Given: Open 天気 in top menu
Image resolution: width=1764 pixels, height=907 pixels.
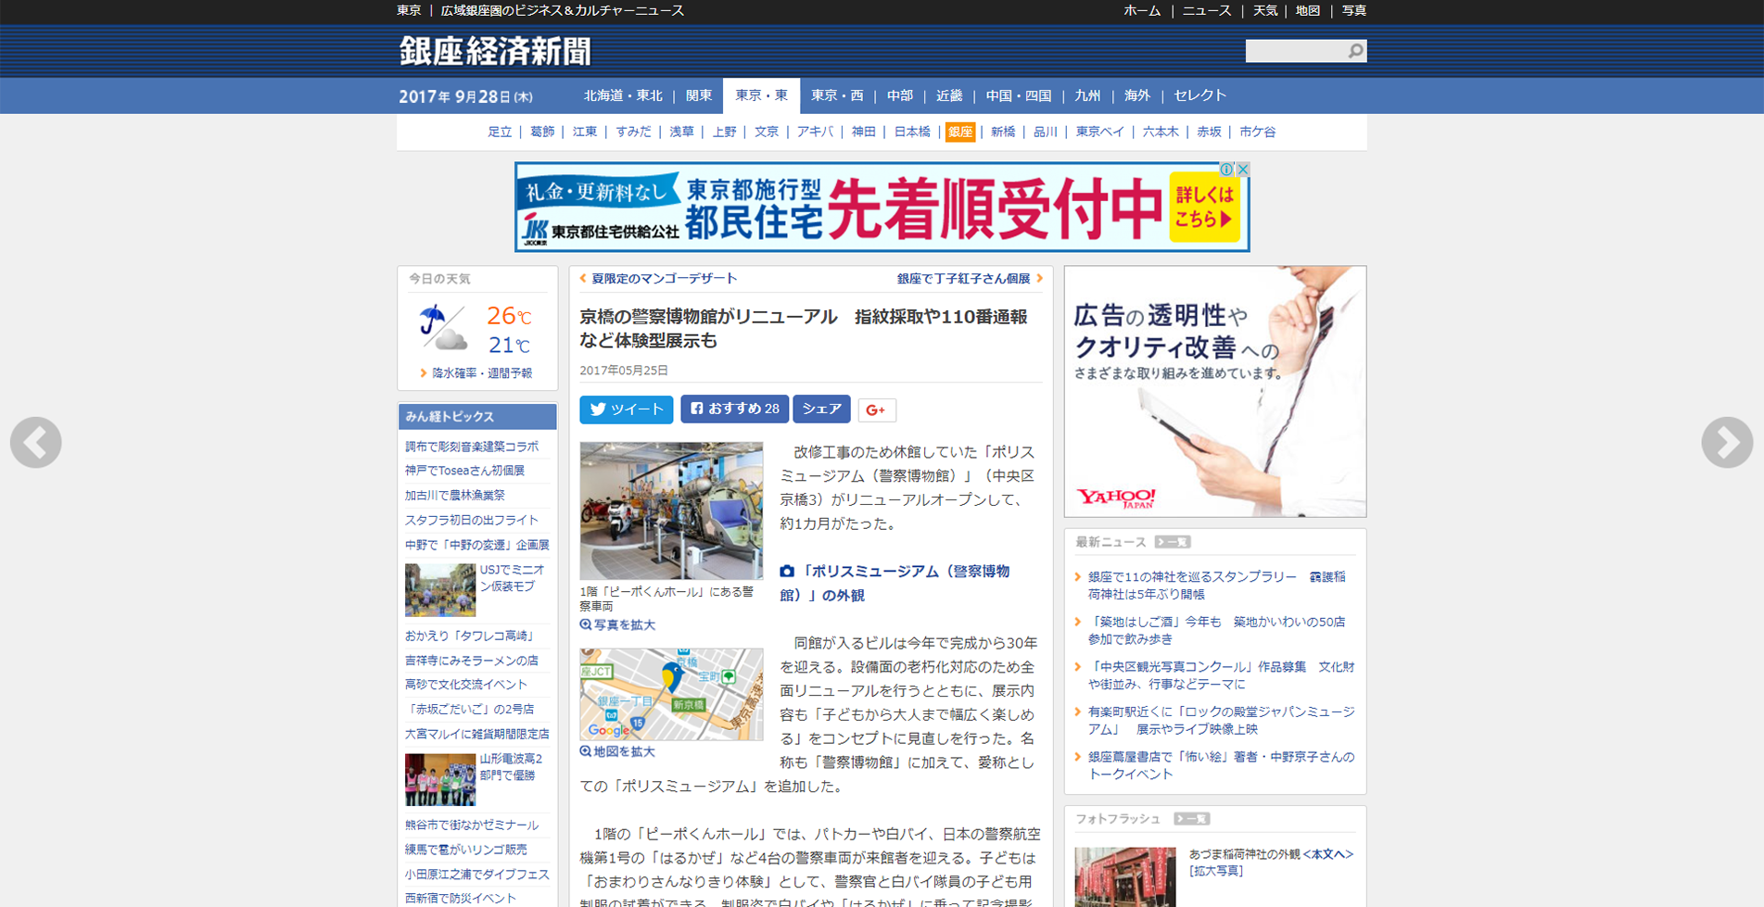Looking at the screenshot, I should pyautogui.click(x=1265, y=11).
